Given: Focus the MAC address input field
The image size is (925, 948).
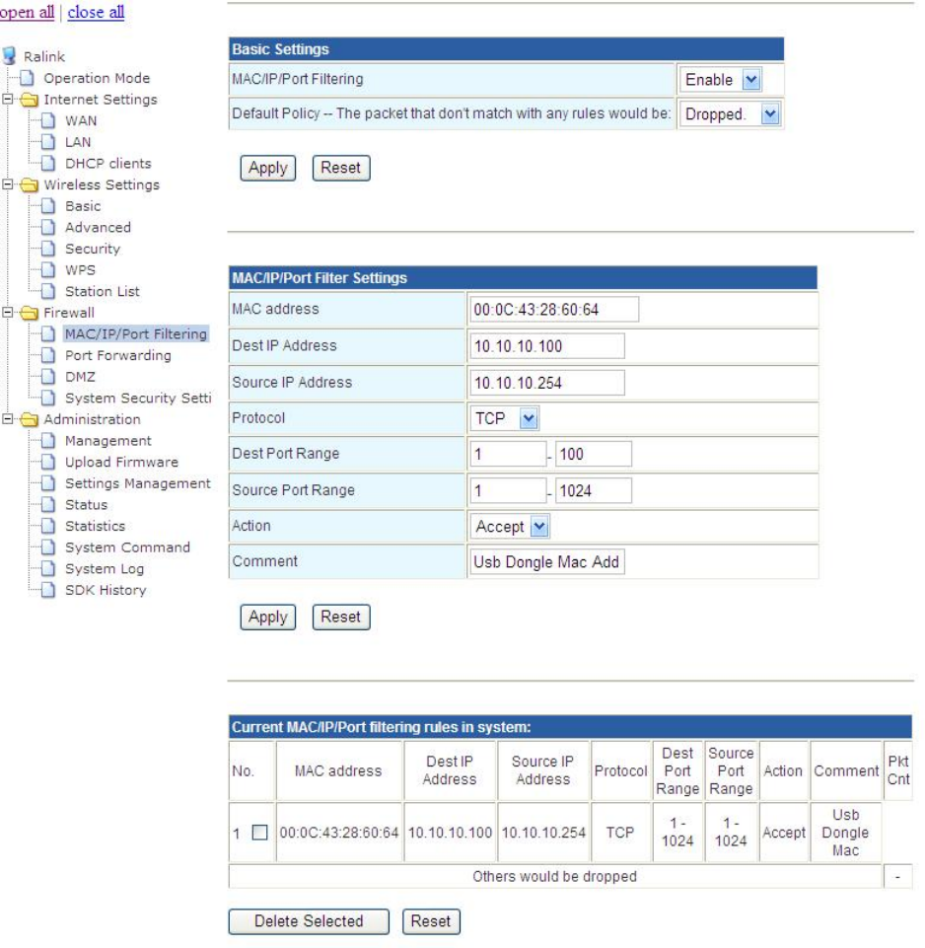Looking at the screenshot, I should (x=554, y=309).
